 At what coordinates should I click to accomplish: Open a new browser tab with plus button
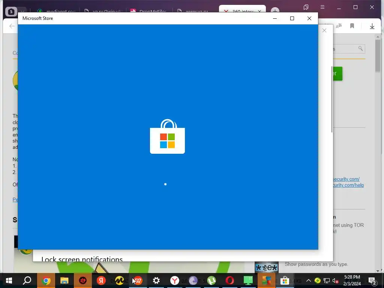275,10
